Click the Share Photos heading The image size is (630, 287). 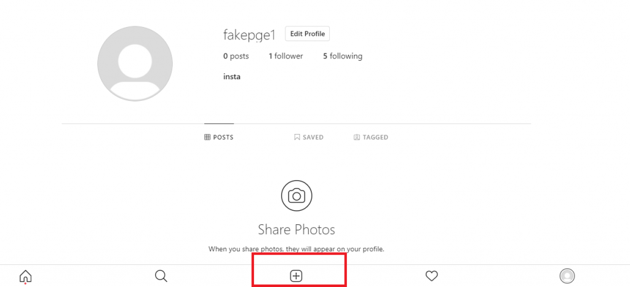(297, 230)
